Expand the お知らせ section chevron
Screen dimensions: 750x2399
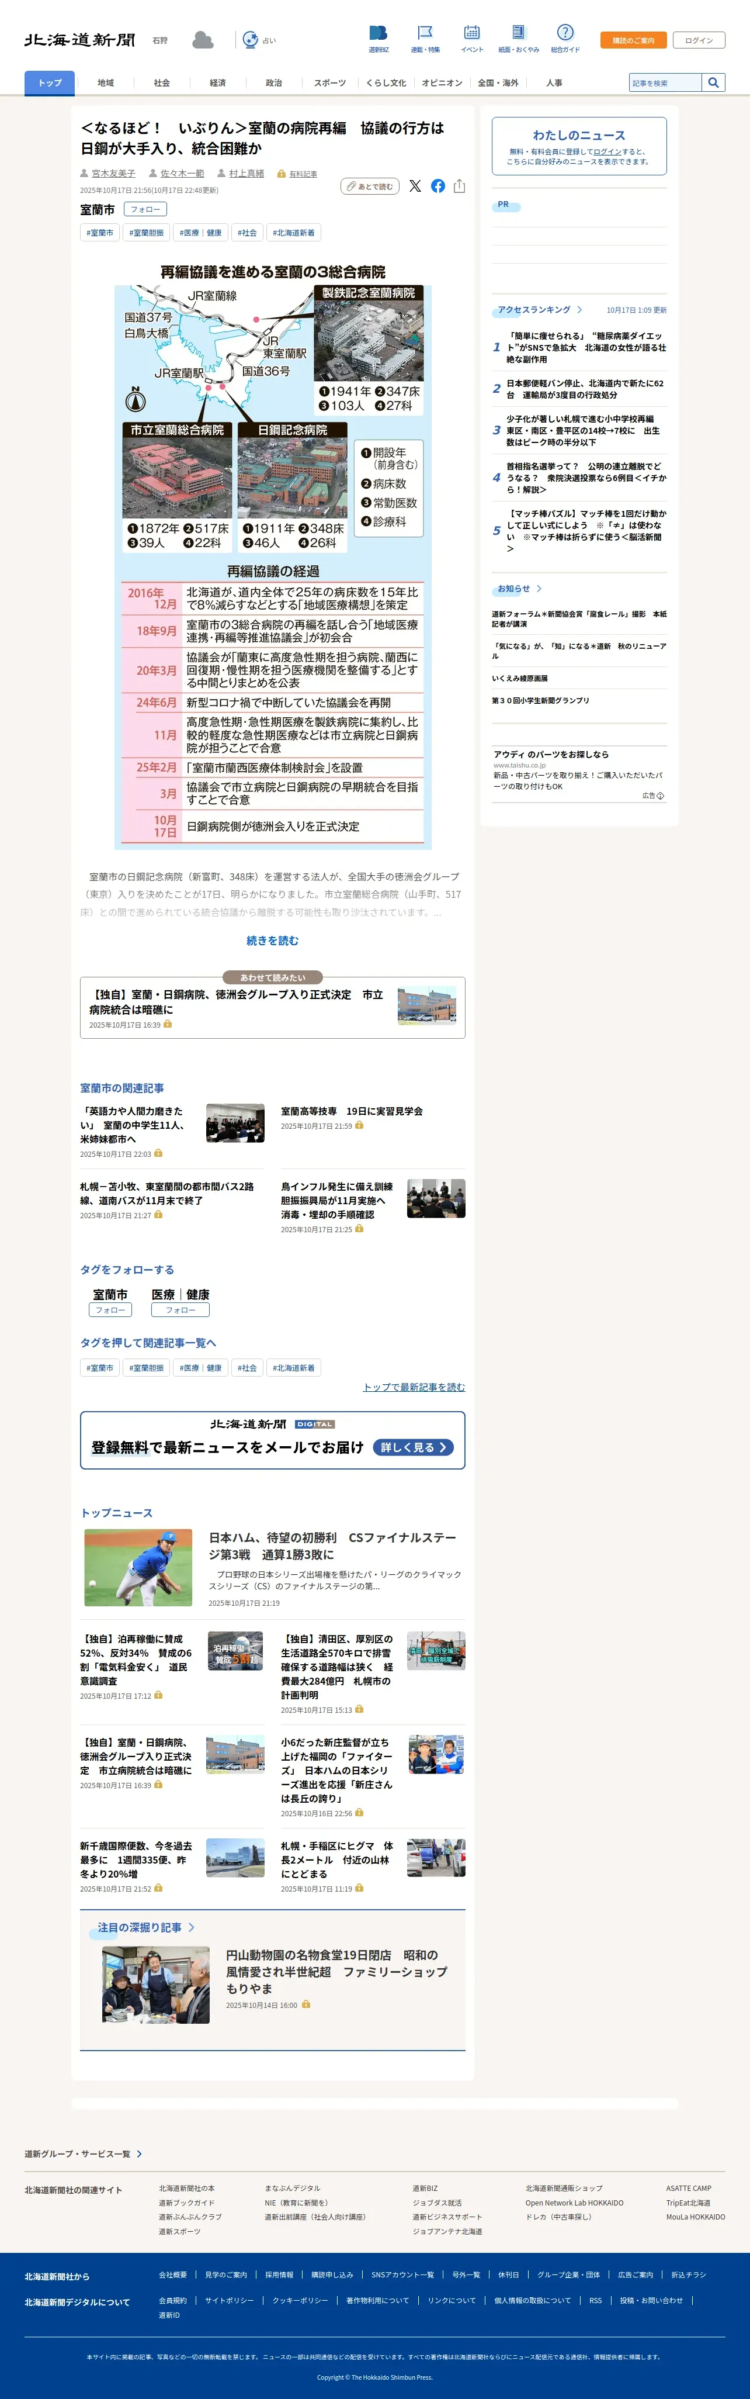point(540,589)
